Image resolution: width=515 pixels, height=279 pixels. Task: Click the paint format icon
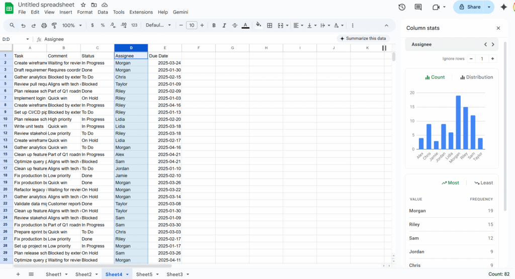(x=54, y=25)
